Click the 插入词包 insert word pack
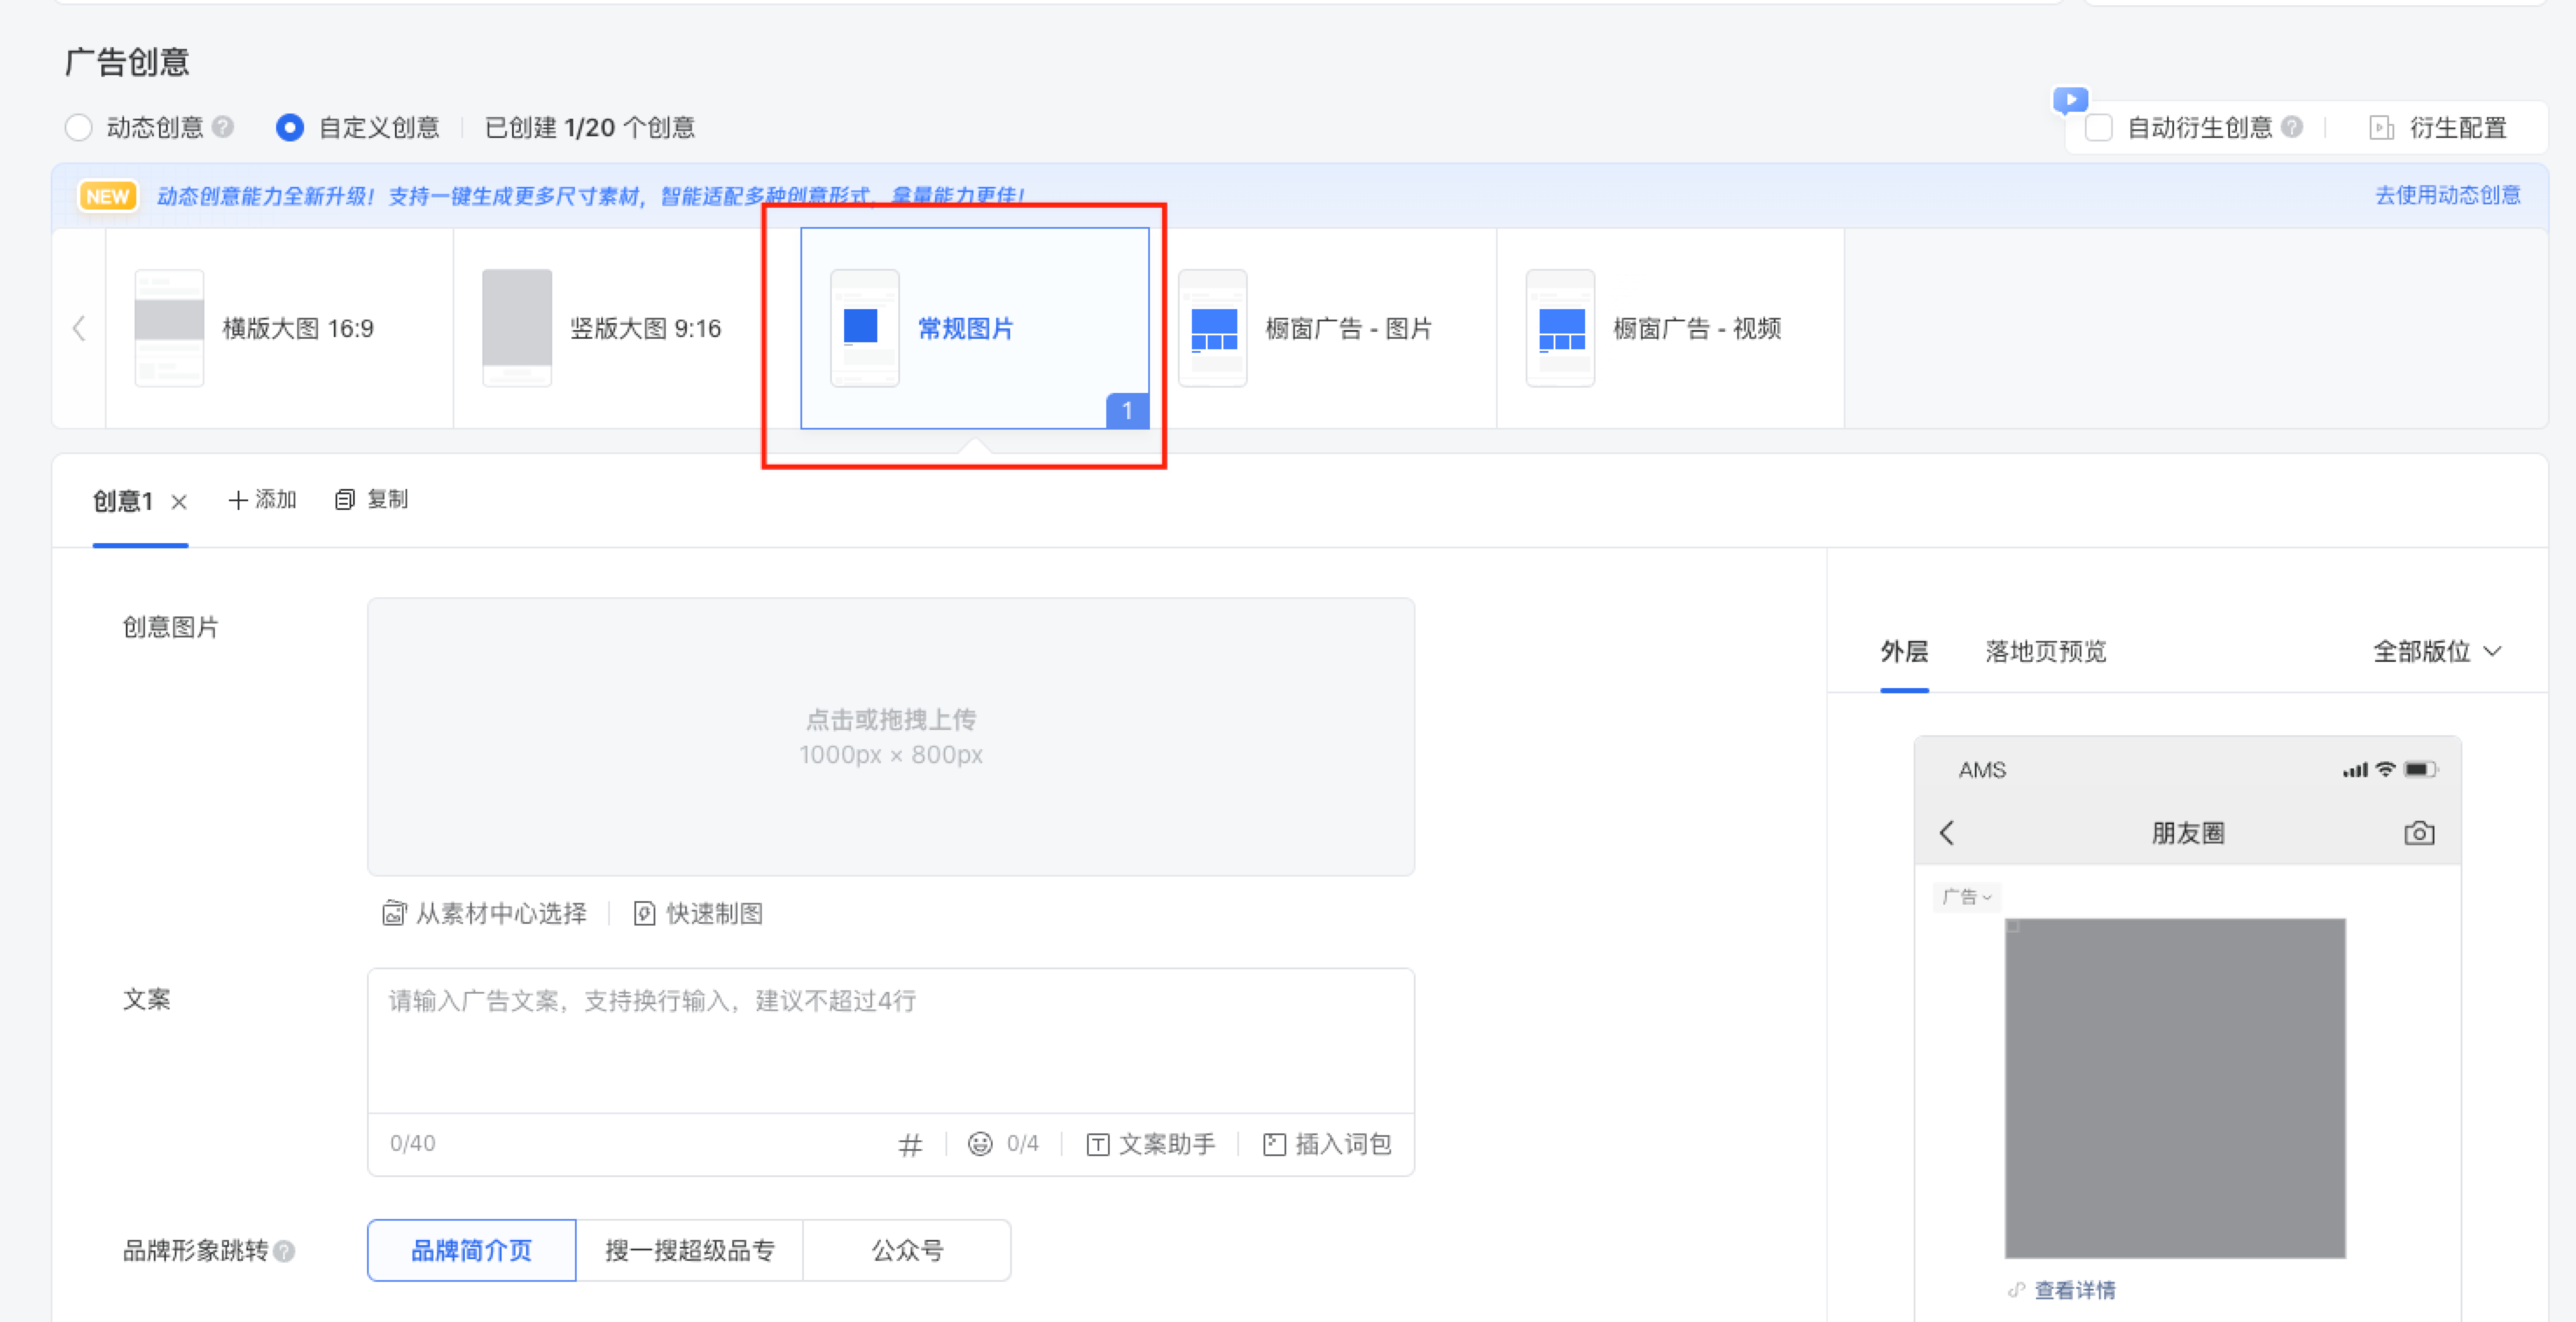Viewport: 2576px width, 1322px height. (1327, 1144)
